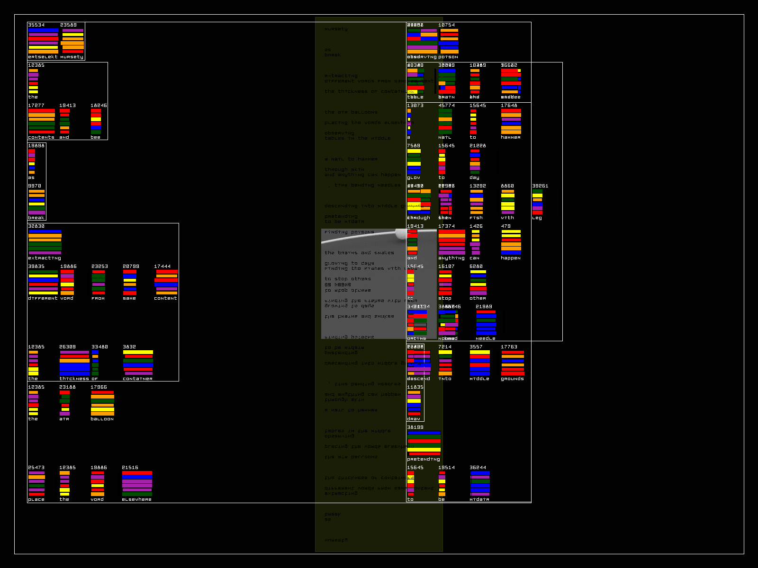Select the 'contents' word block numbered 17277
The height and width of the screenshot is (568, 758).
(41, 121)
